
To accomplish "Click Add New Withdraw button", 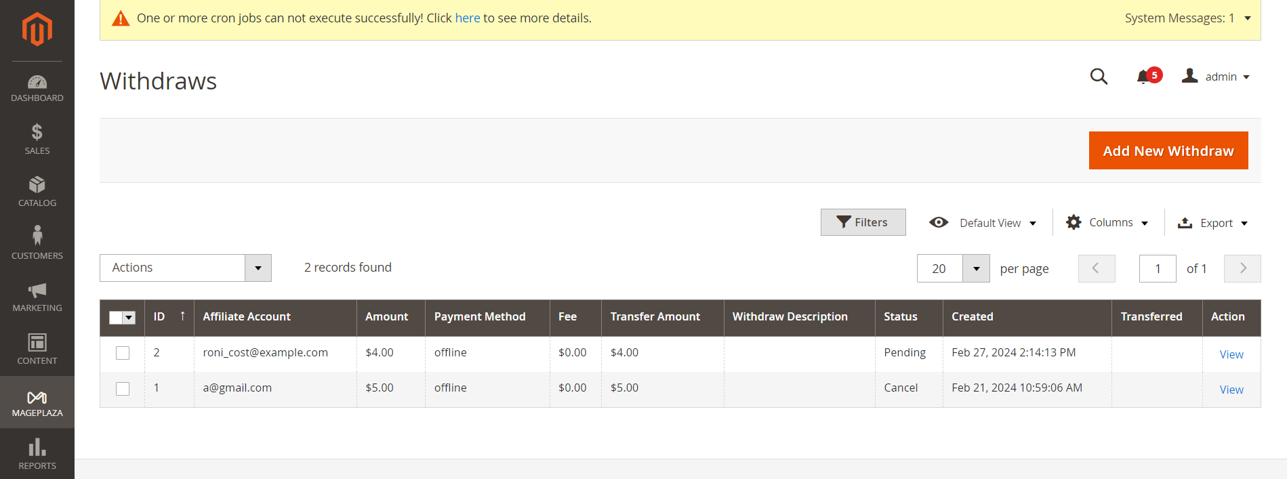I will (1168, 150).
